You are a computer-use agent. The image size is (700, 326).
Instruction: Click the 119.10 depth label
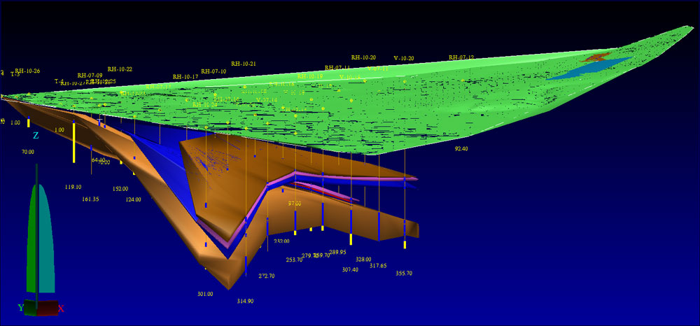pyautogui.click(x=73, y=187)
